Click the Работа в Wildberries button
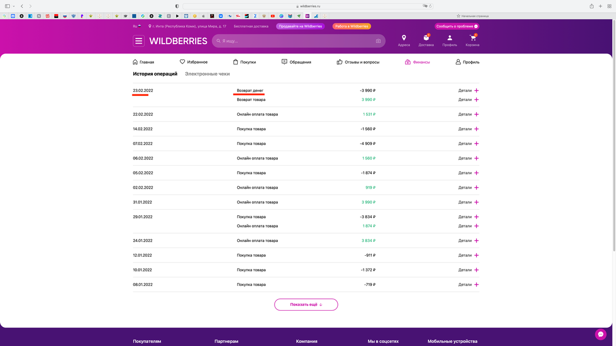The image size is (616, 346). pos(352,26)
